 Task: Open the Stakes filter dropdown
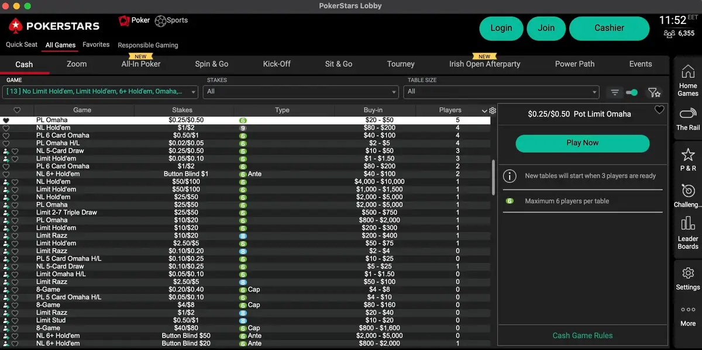pos(301,92)
